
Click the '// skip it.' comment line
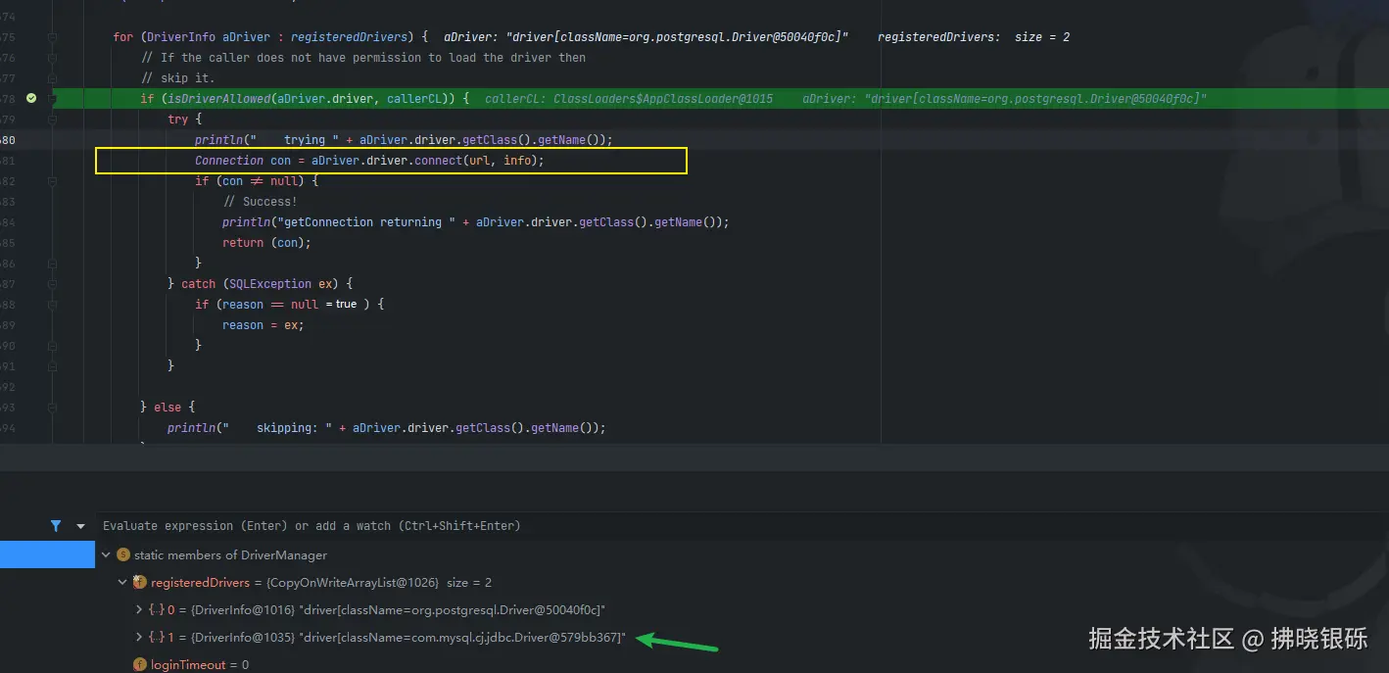coord(177,78)
